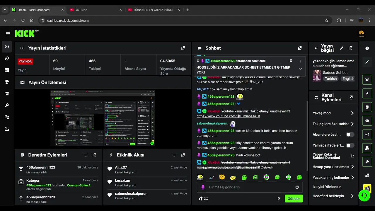Expand Hesap yaşı kısıtlaması option
Viewport: 375px width, 211px height.
click(x=352, y=167)
